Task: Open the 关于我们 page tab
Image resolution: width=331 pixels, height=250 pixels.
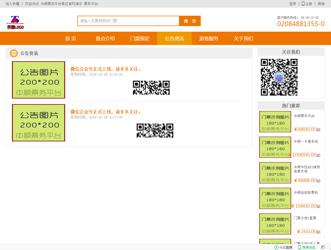Action: [243, 38]
